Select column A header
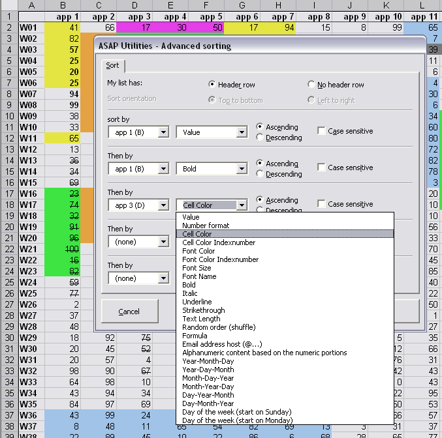 pyautogui.click(x=31, y=5)
